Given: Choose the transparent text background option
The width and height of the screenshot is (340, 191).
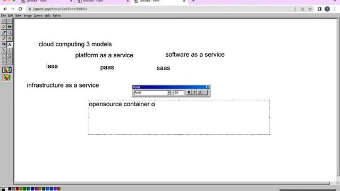Looking at the screenshot, I should click(7, 77).
